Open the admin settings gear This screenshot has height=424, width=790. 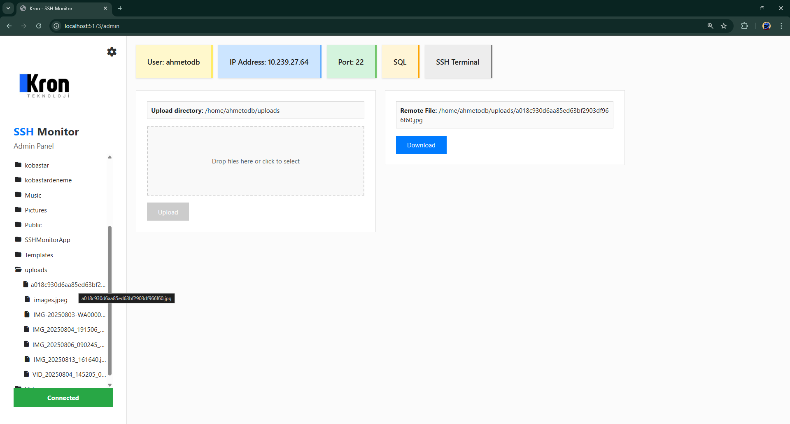111,52
